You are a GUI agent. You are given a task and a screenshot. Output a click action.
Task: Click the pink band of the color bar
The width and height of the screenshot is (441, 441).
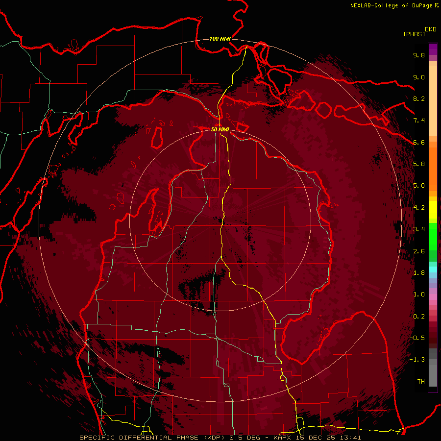433,297
